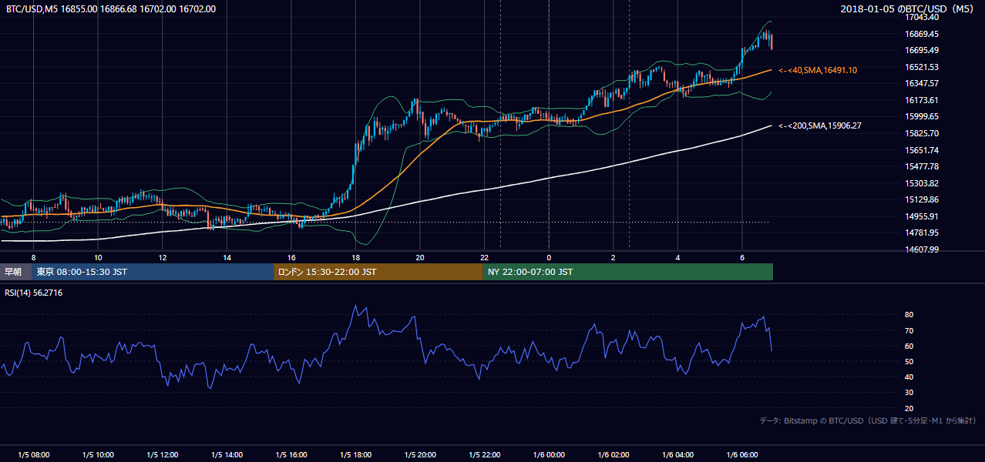Click the BTC/USD,M5 OHLC header text
Image resolution: width=985 pixels, height=462 pixels.
pyautogui.click(x=111, y=9)
